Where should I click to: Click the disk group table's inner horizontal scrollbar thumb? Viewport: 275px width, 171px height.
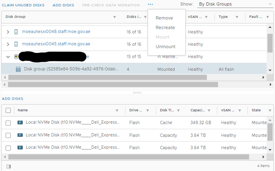click(107, 77)
